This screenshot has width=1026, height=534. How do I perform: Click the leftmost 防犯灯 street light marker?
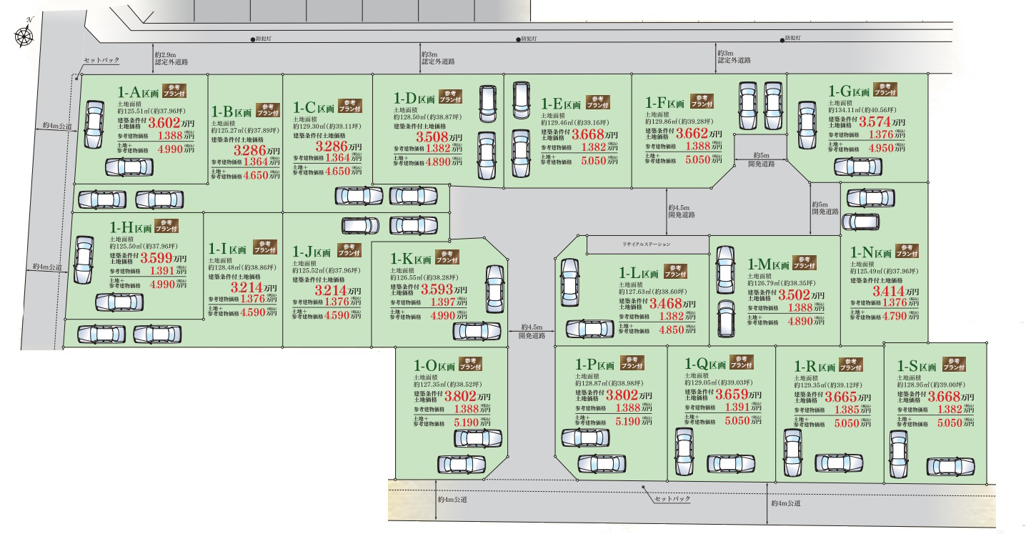click(x=251, y=39)
